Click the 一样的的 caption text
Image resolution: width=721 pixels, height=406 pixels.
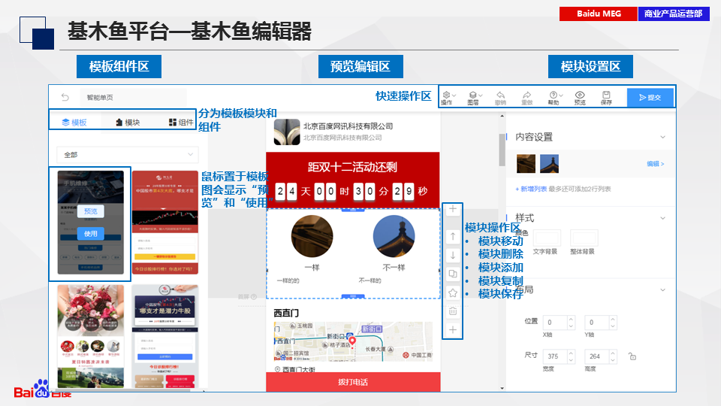tap(288, 280)
